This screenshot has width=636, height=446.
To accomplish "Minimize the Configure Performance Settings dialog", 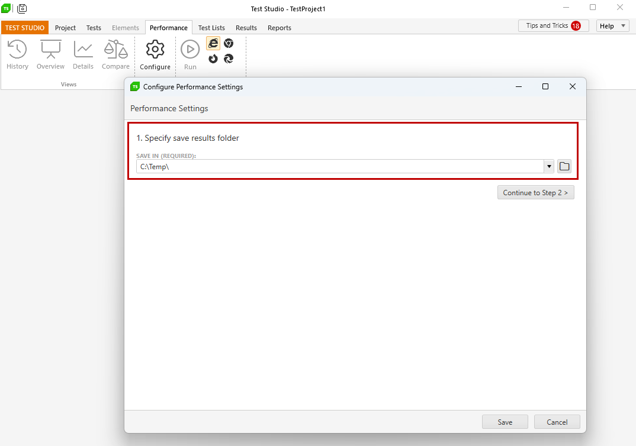I will tap(518, 86).
